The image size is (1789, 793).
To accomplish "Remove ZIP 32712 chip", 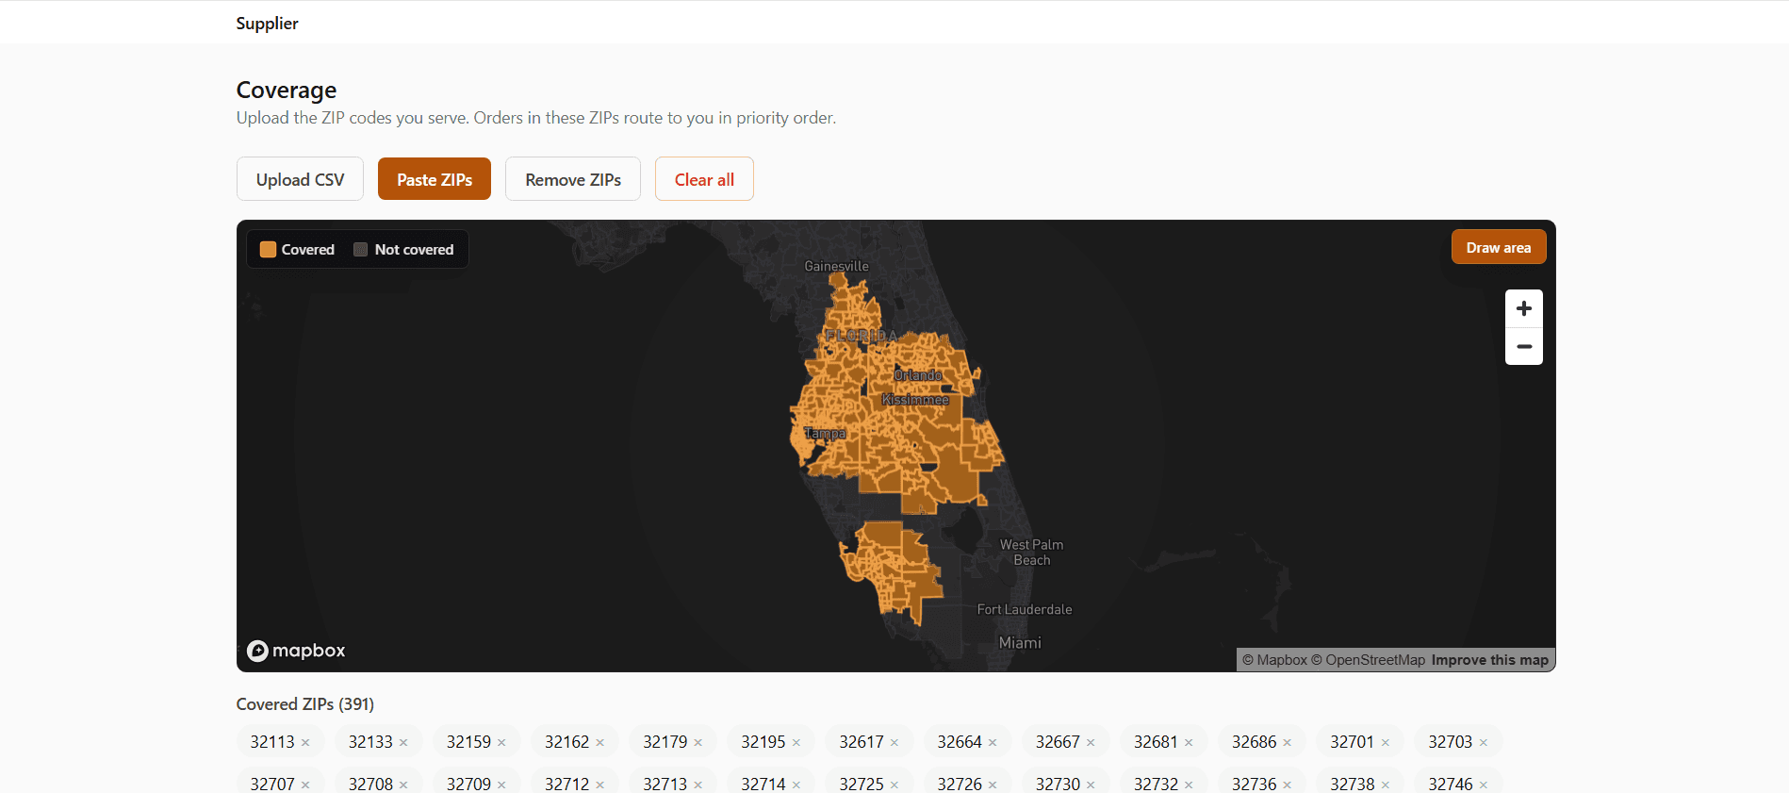I will (599, 785).
